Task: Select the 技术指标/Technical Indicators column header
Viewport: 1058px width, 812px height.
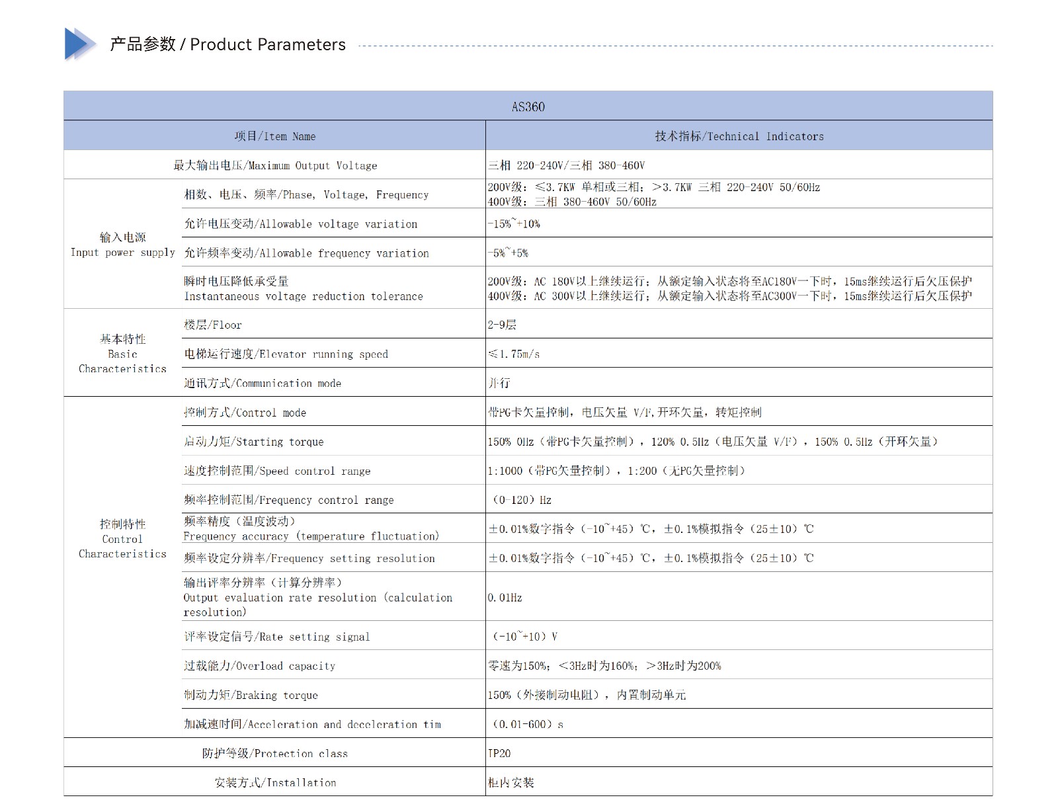Action: pos(739,136)
